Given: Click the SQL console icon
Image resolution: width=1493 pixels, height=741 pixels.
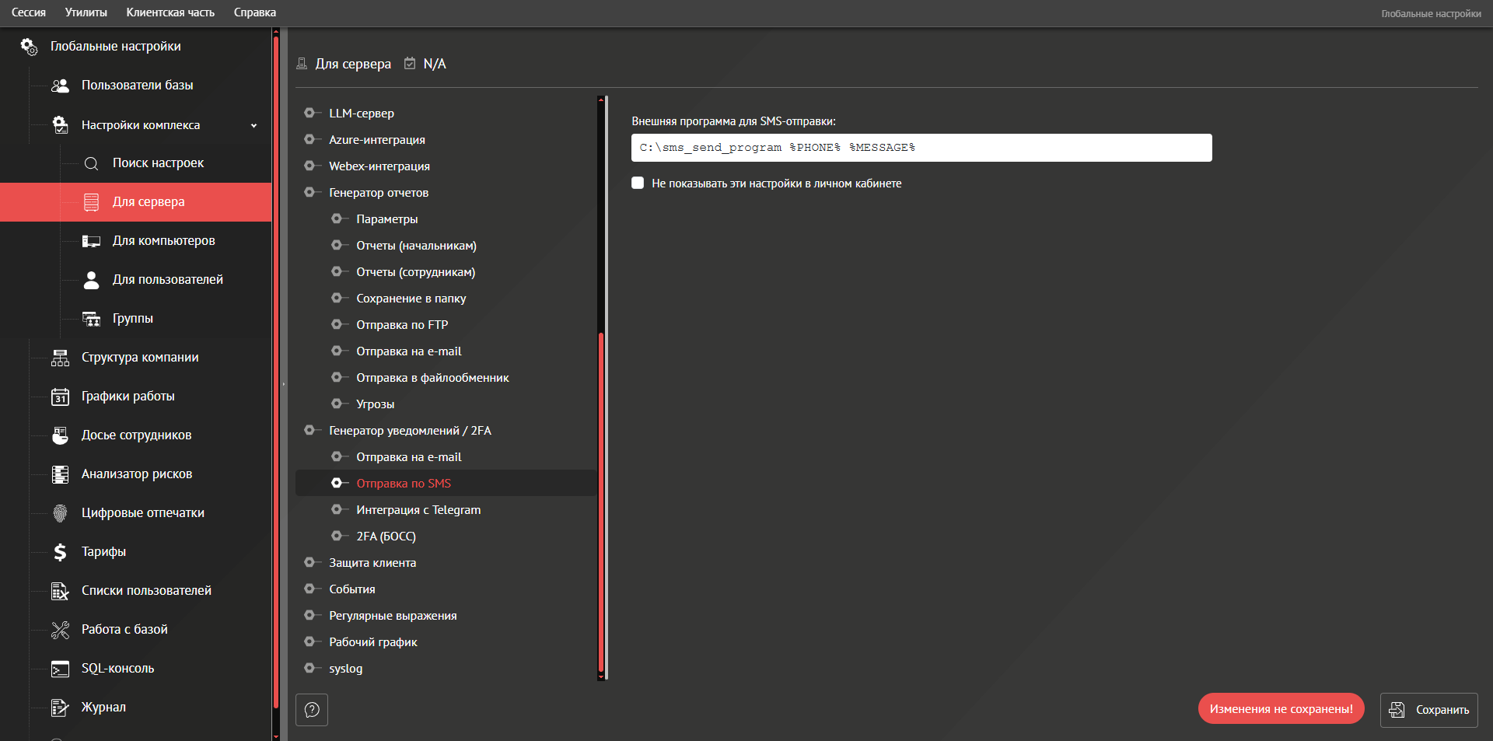Looking at the screenshot, I should (60, 669).
